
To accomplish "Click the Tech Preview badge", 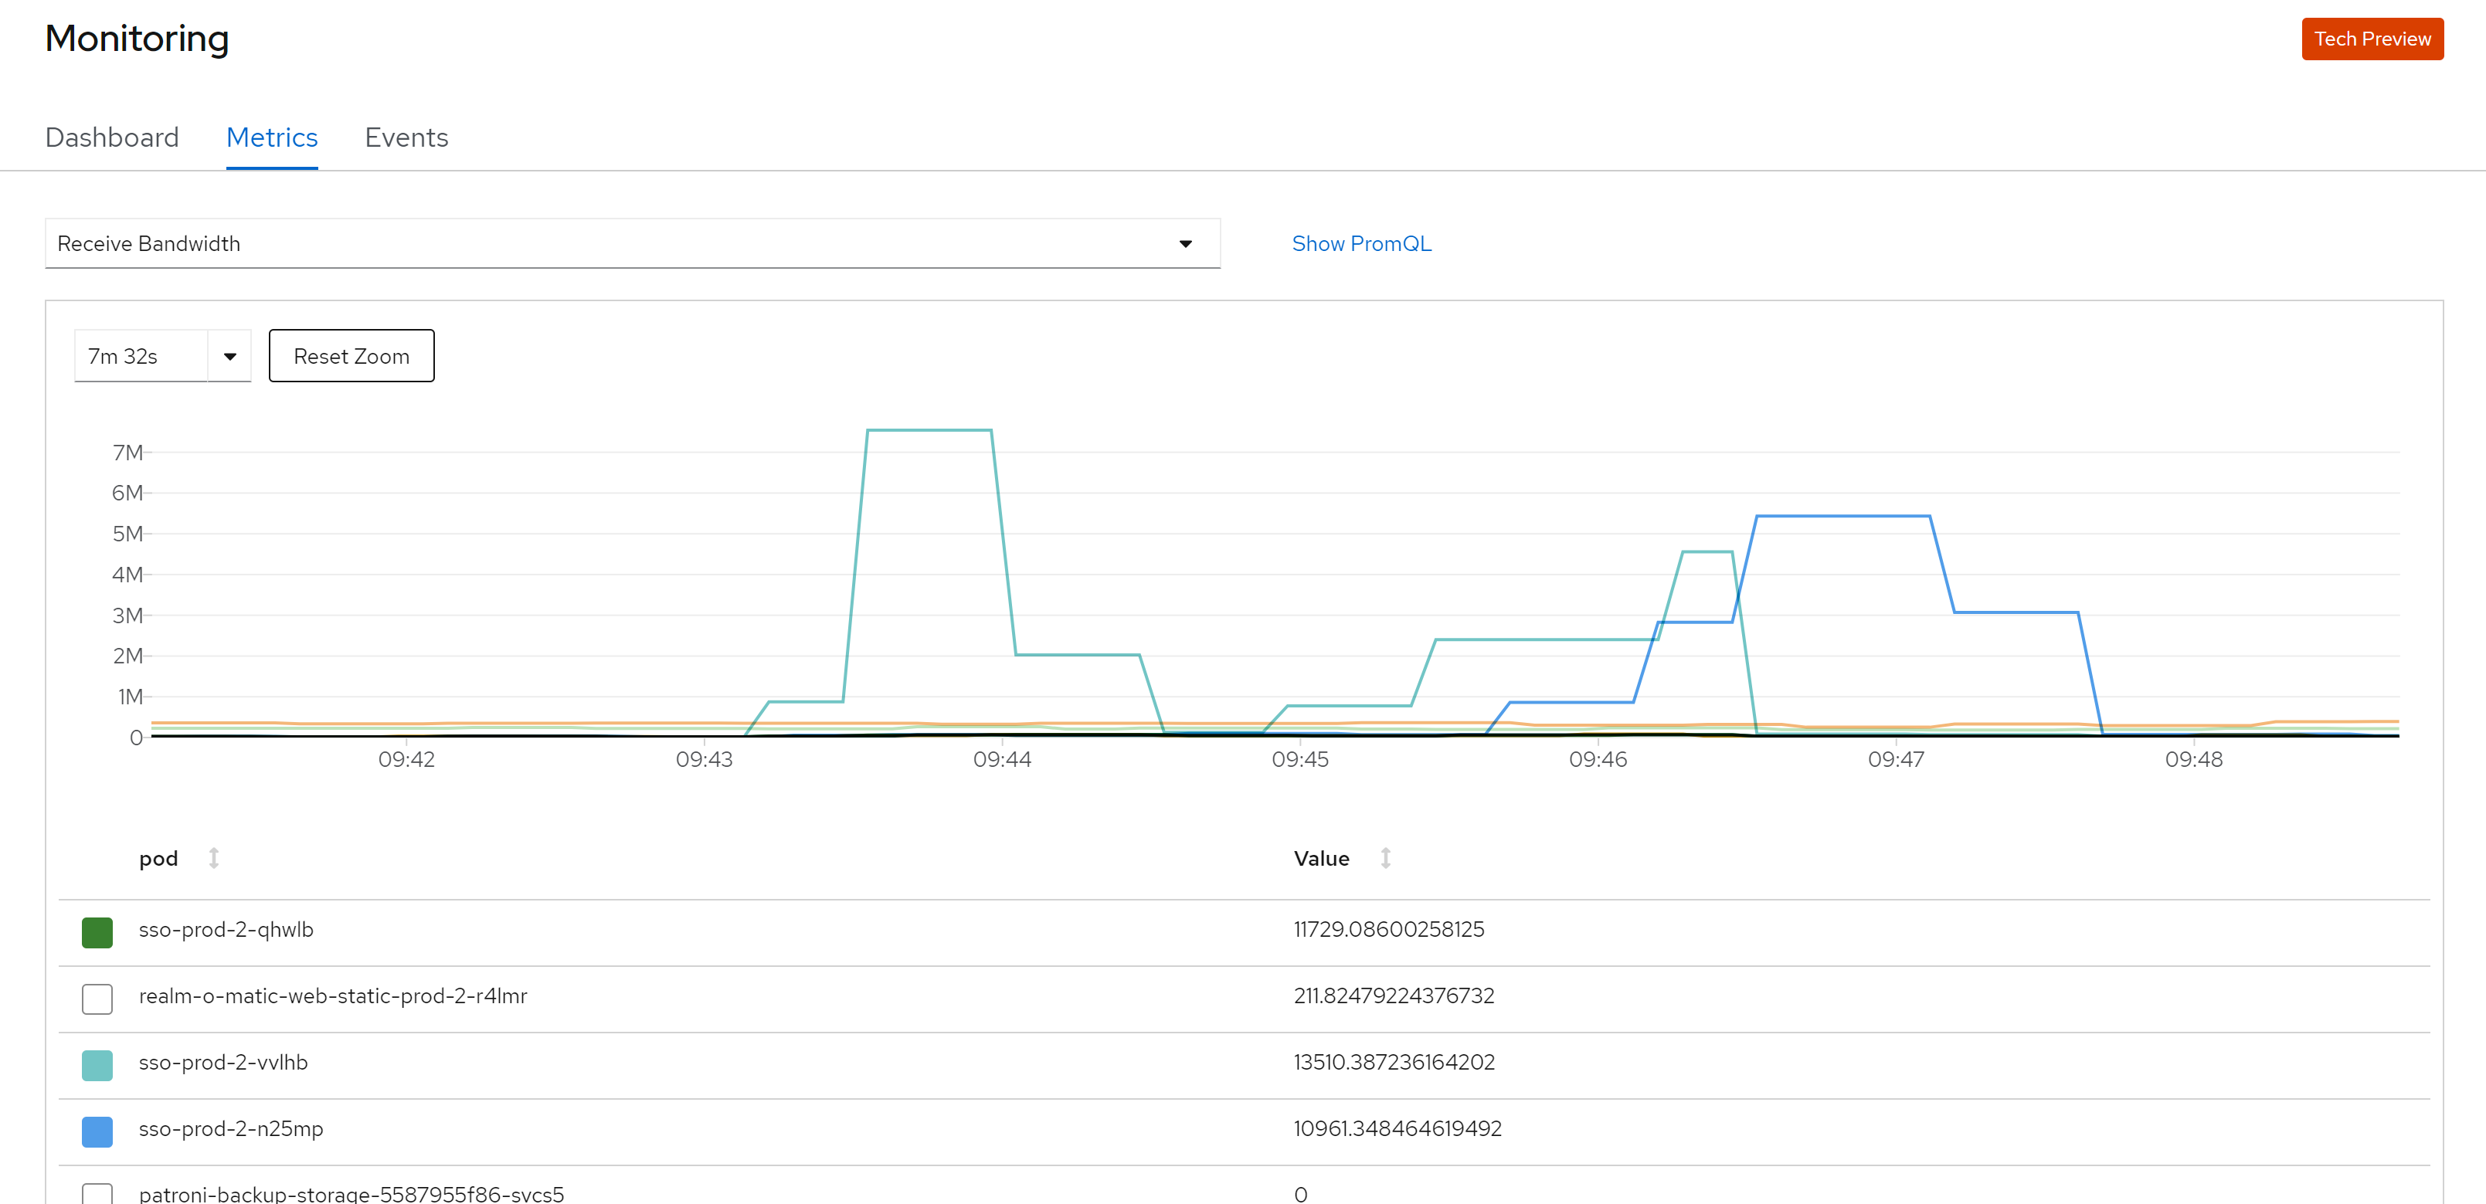I will click(2372, 39).
